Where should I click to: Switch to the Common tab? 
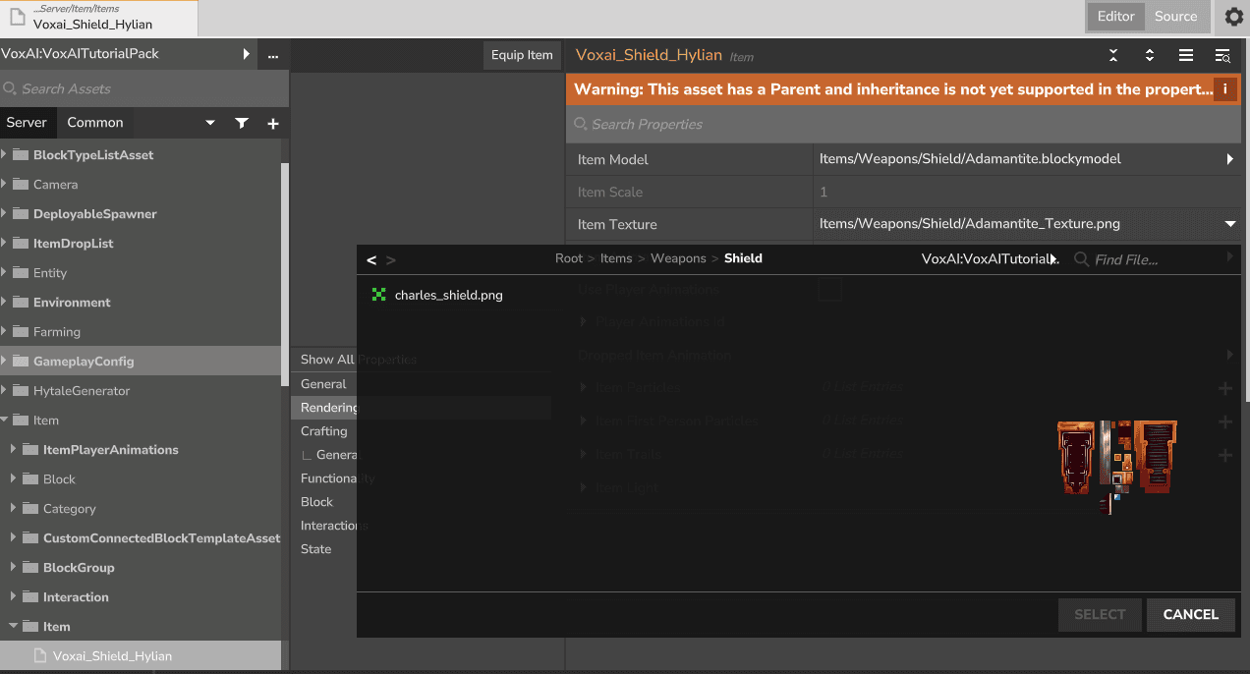click(95, 123)
